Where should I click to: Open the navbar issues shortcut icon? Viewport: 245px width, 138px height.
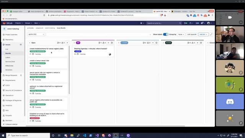(x=185, y=23)
